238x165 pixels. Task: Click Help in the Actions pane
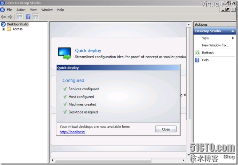[x=205, y=60]
